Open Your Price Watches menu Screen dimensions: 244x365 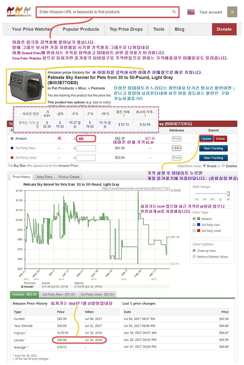[32, 29]
